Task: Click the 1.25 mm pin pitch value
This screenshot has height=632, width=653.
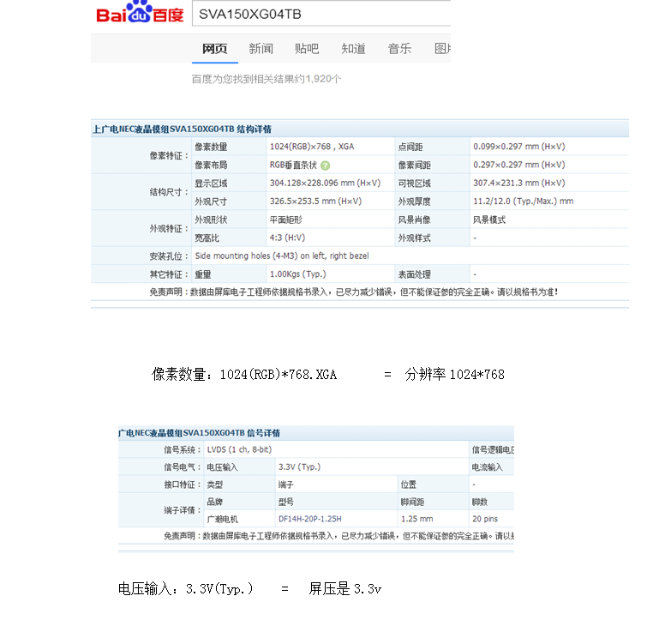Action: (x=416, y=519)
